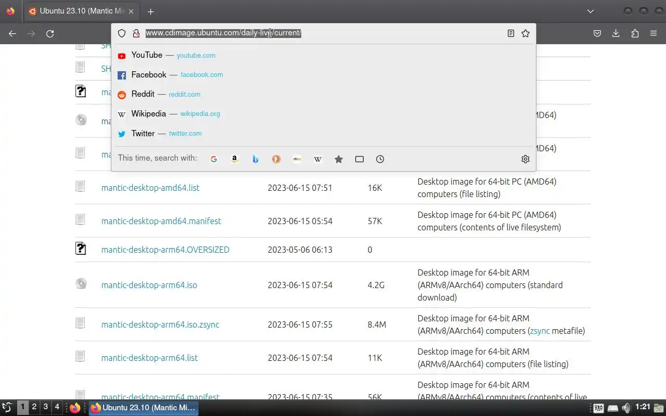The width and height of the screenshot is (666, 416).
Task: Open the volume speaker tray icon
Action: click(x=626, y=408)
